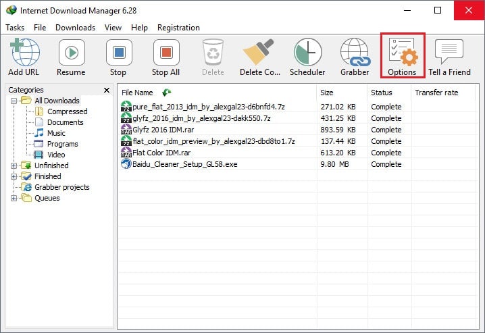Image resolution: width=485 pixels, height=333 pixels.
Task: Click the Compressed category folder icon
Action: coord(39,111)
